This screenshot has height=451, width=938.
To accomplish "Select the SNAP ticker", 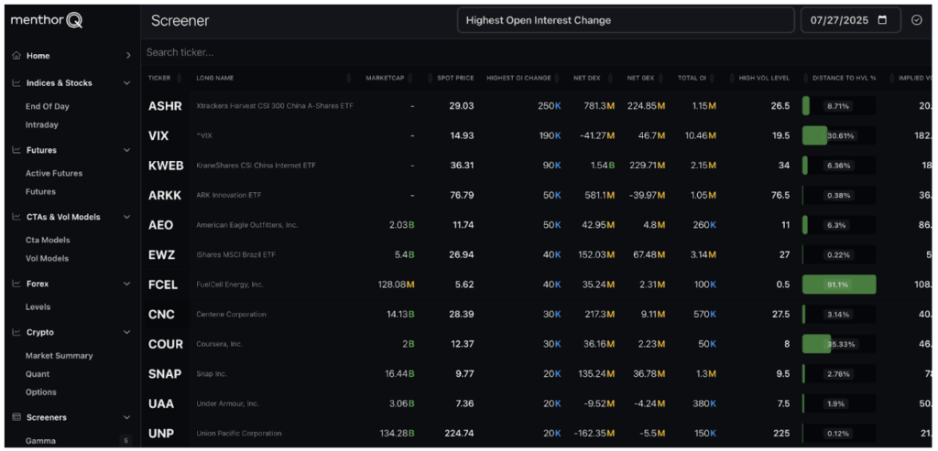I will (x=165, y=374).
